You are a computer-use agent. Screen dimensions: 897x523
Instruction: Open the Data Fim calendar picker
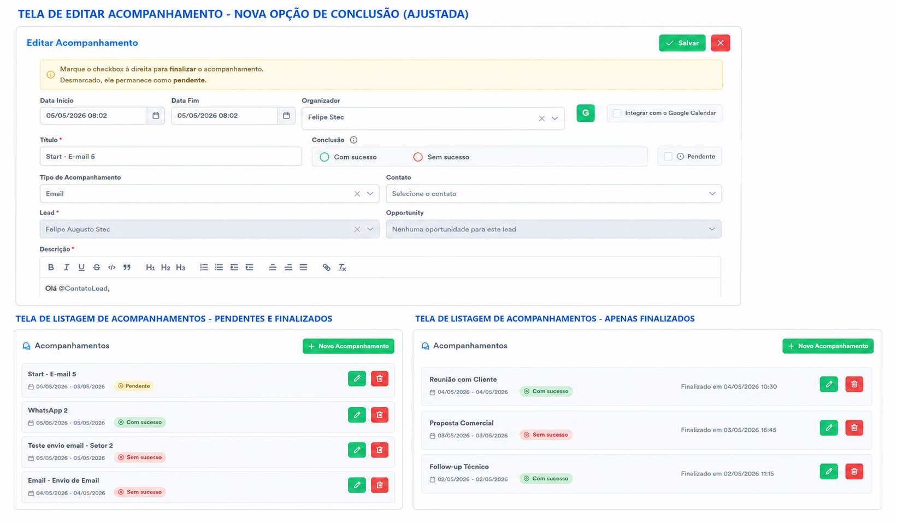click(x=286, y=116)
